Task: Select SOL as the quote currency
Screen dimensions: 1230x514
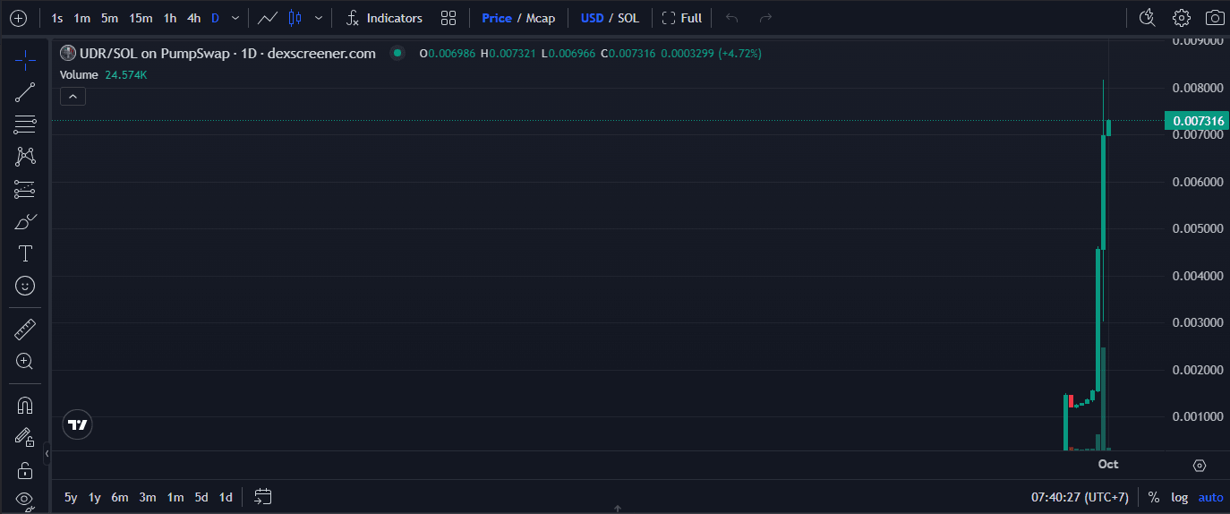Action: pyautogui.click(x=628, y=18)
